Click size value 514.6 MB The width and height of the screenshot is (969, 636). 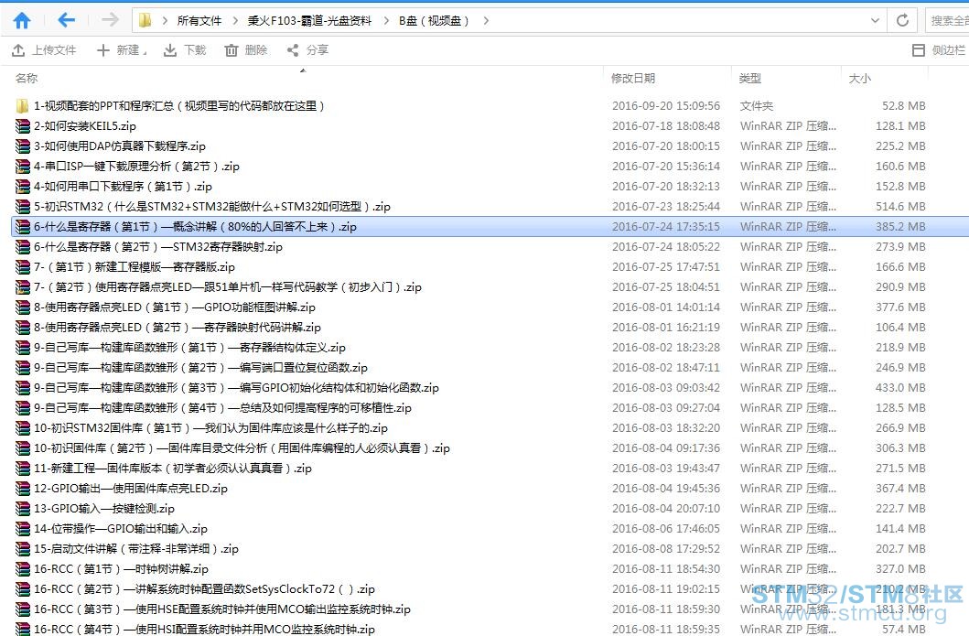pyautogui.click(x=900, y=207)
